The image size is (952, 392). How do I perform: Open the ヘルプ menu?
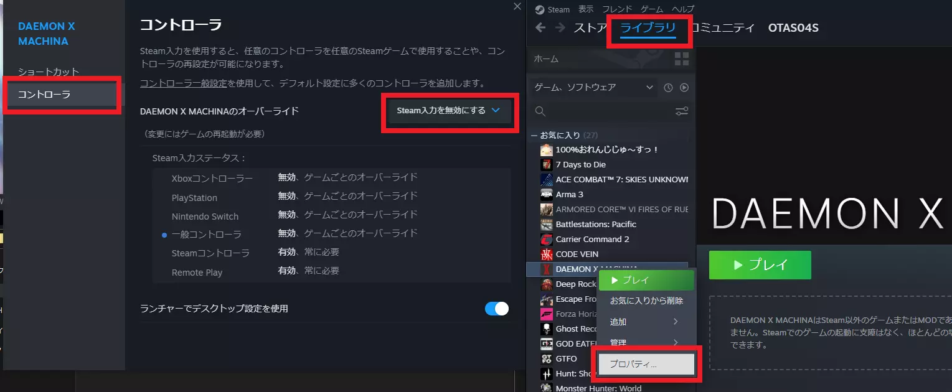click(683, 9)
